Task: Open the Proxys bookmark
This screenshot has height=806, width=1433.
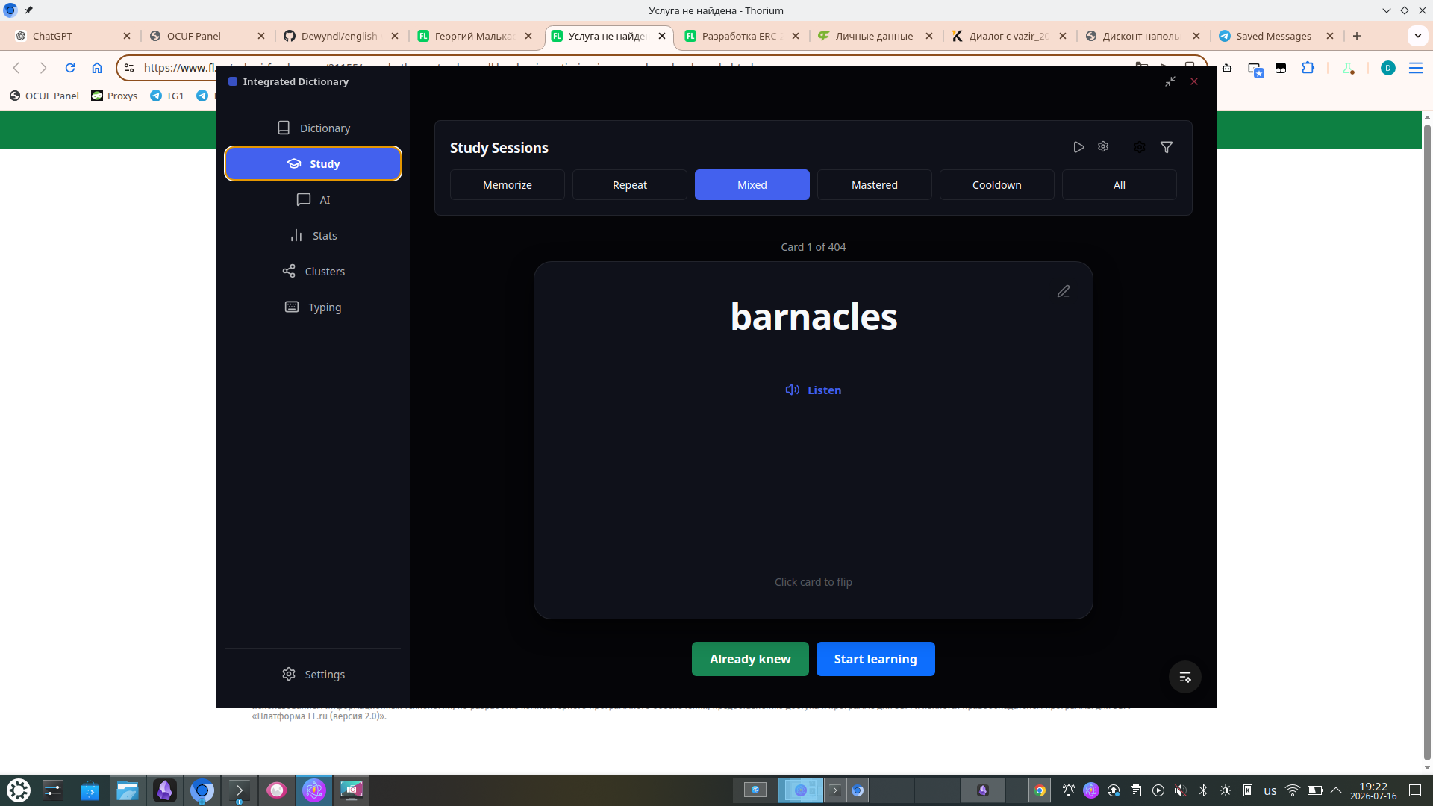Action: 114,96
